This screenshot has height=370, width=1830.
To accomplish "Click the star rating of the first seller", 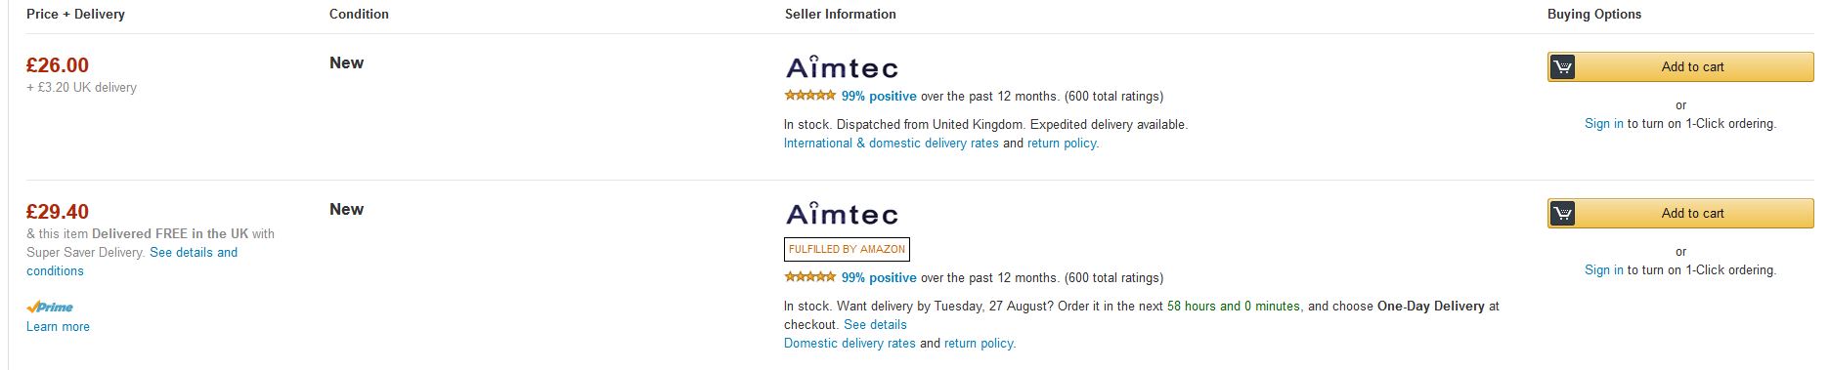I will coord(809,96).
